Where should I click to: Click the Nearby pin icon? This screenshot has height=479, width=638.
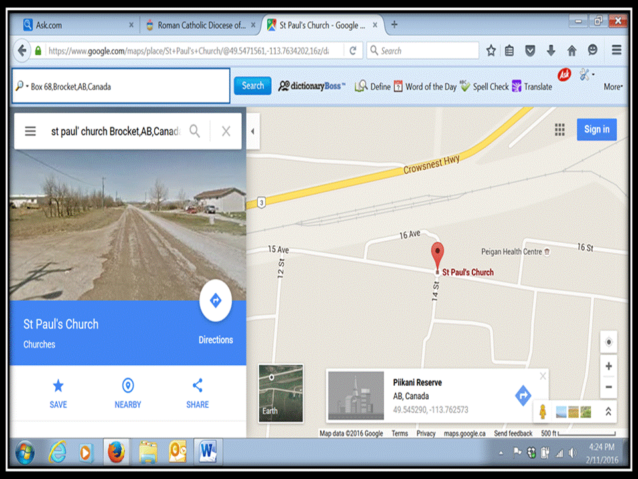tap(128, 385)
